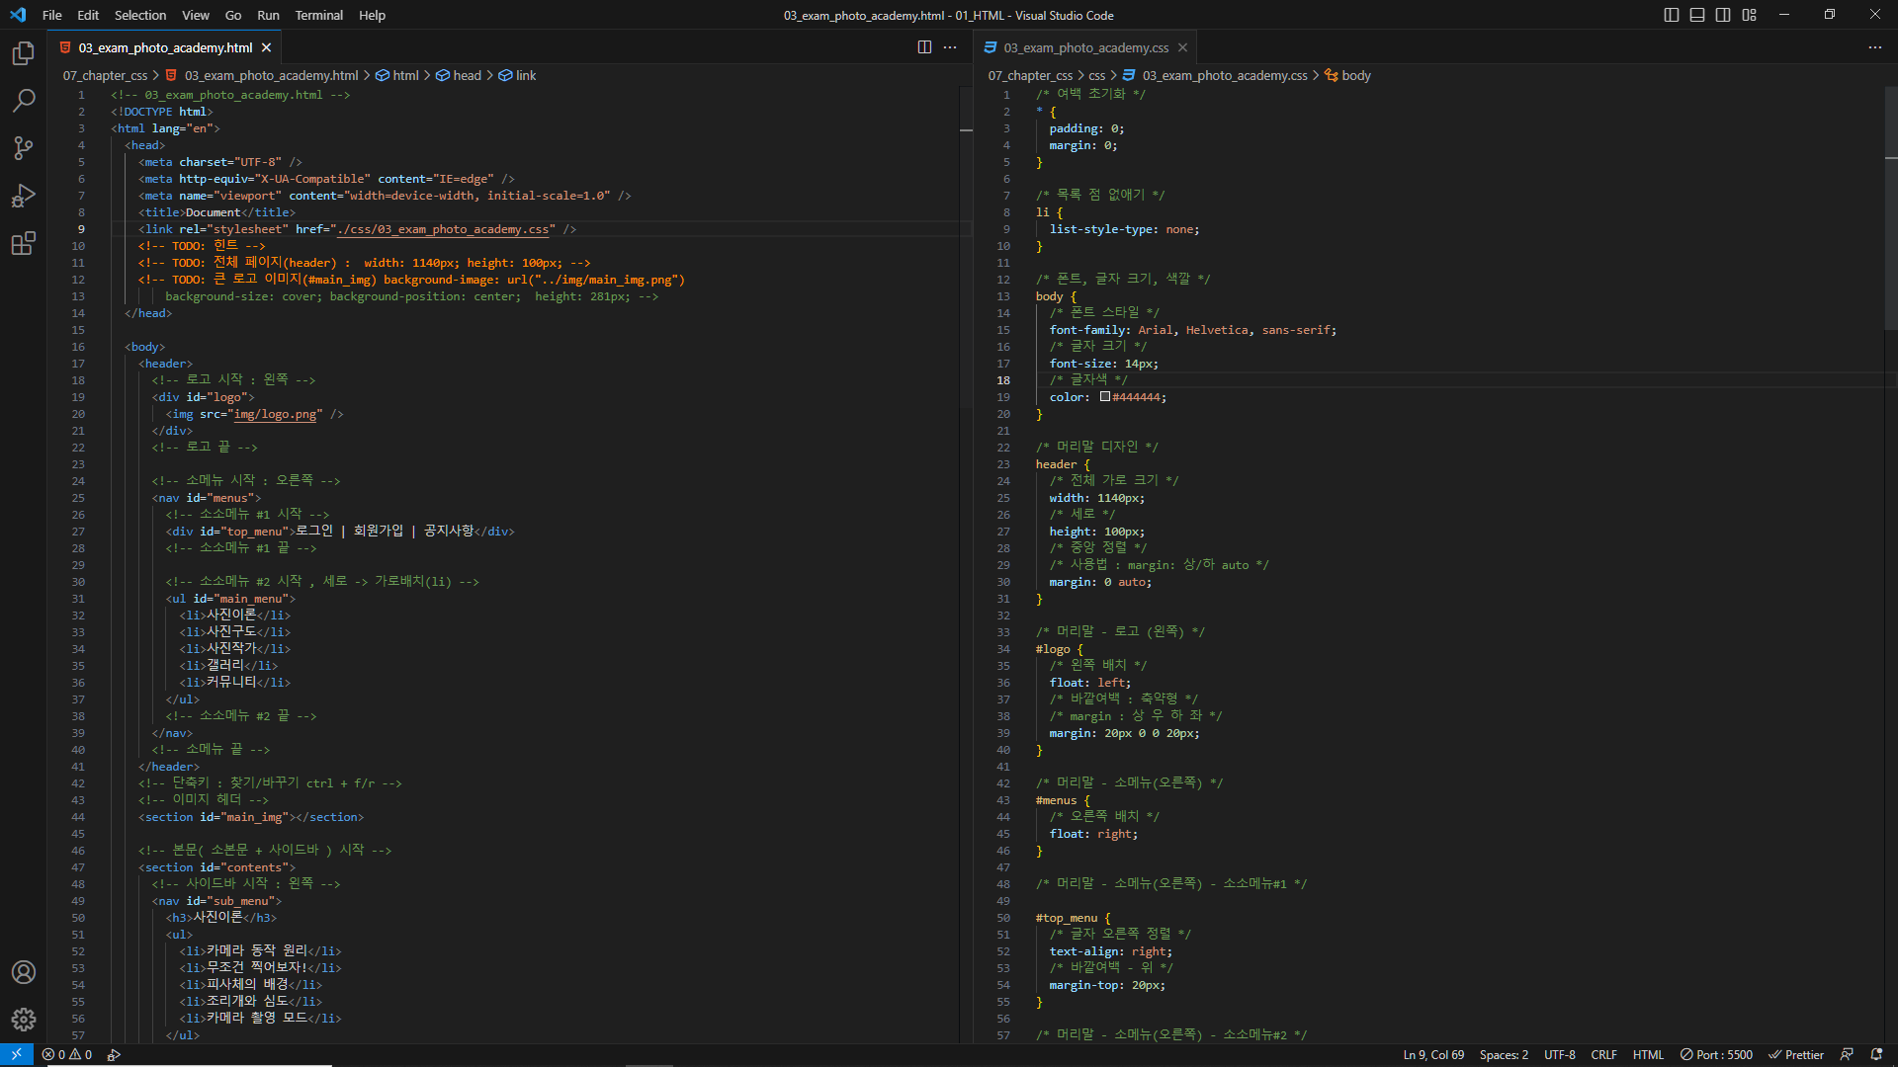Screen dimensions: 1898x1067
Task: Click the Port : 5500 status item
Action: 1716,1054
